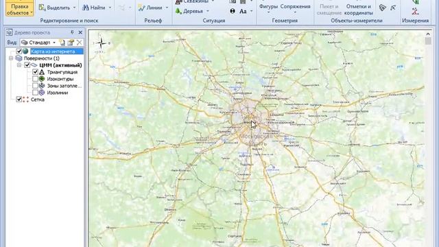Select the Сетка tree item
The height and width of the screenshot is (247, 439).
38,99
